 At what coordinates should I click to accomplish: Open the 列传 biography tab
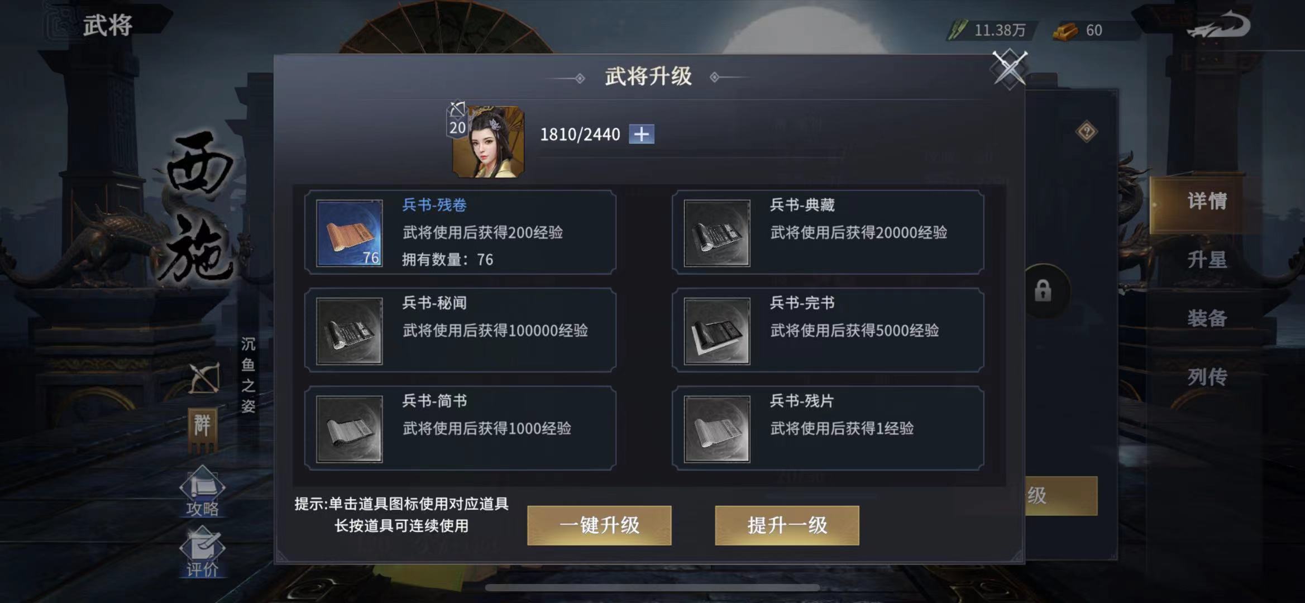(x=1206, y=377)
